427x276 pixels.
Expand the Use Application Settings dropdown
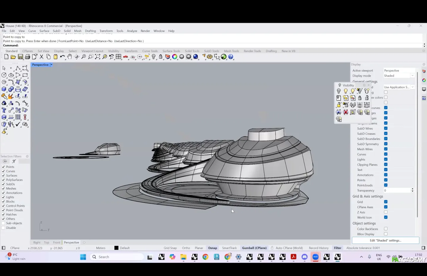(412, 87)
